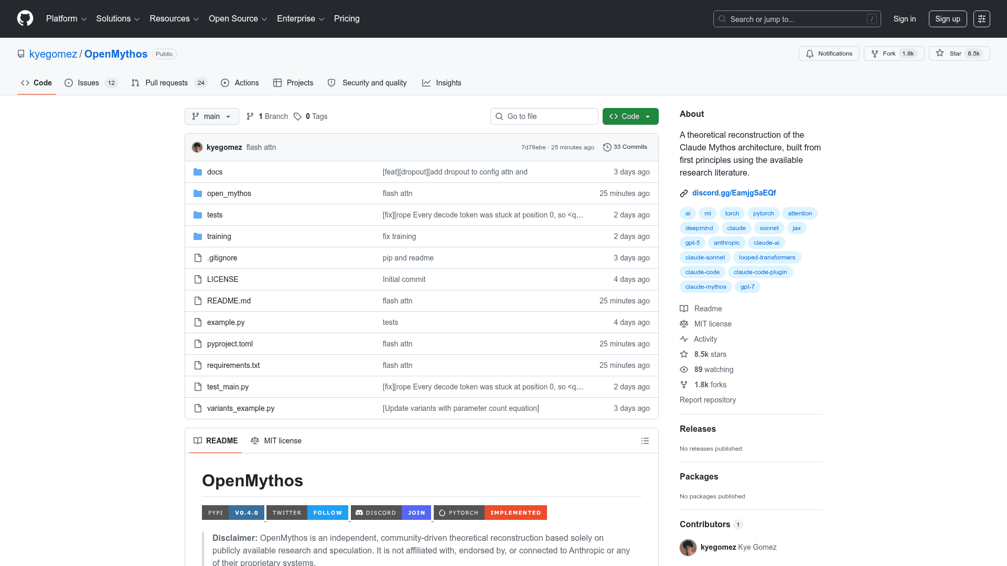1007x566 pixels.
Task: Open the commit history clock icon
Action: point(607,147)
